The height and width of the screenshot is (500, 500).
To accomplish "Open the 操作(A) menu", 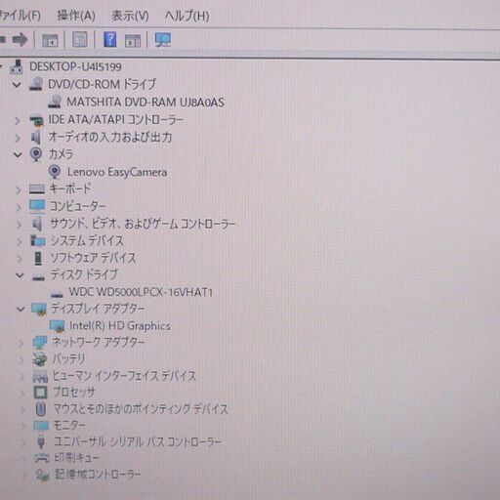I will [76, 16].
